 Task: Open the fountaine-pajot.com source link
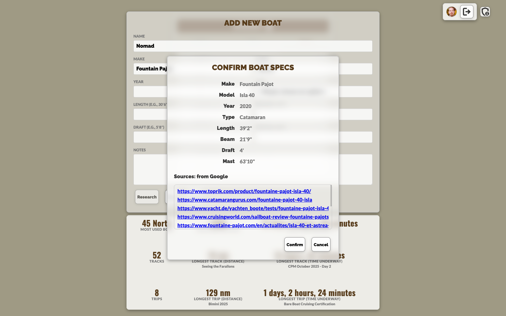[x=253, y=225]
